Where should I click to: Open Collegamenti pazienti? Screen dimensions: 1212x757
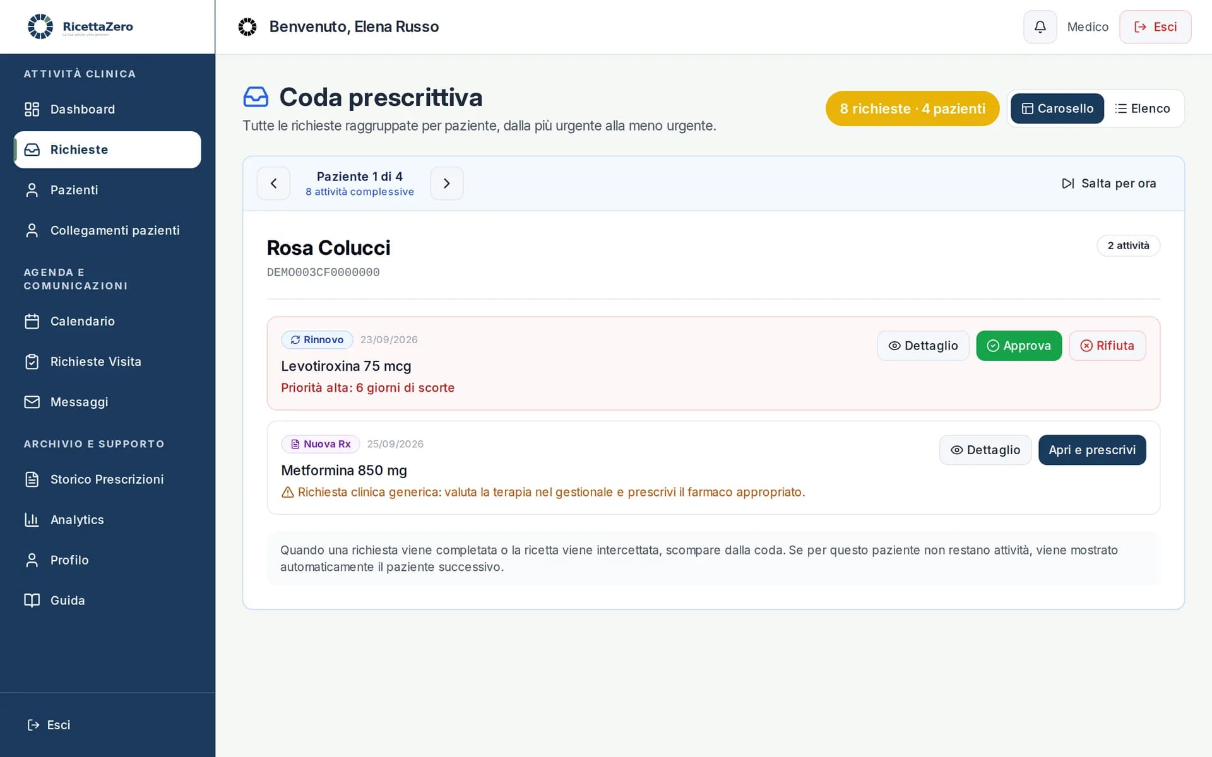107,230
